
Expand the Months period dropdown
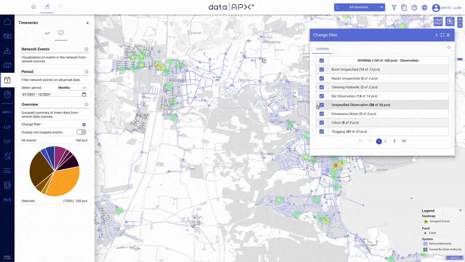(x=72, y=88)
